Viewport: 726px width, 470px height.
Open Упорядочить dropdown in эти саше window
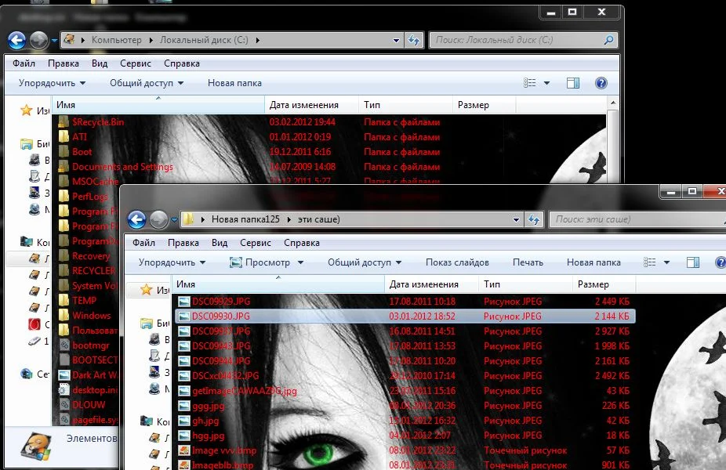(x=172, y=262)
